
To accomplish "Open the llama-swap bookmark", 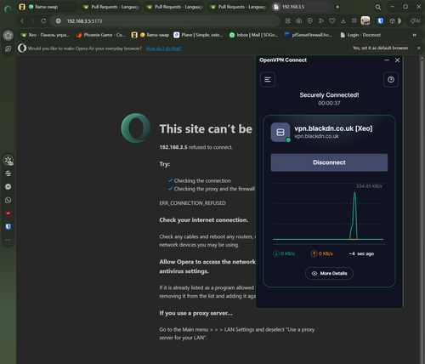I will coord(150,35).
